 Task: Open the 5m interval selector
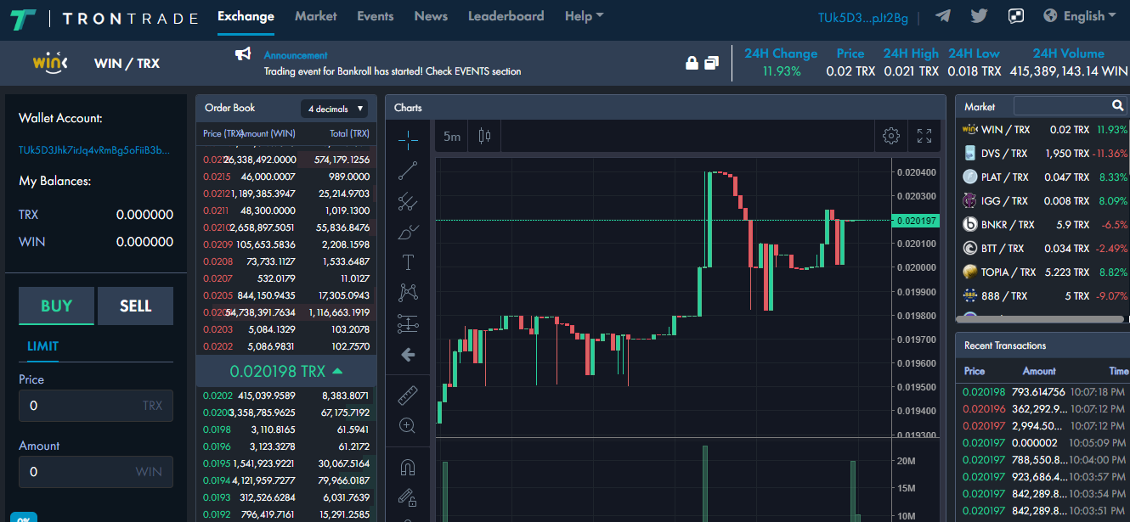(452, 136)
